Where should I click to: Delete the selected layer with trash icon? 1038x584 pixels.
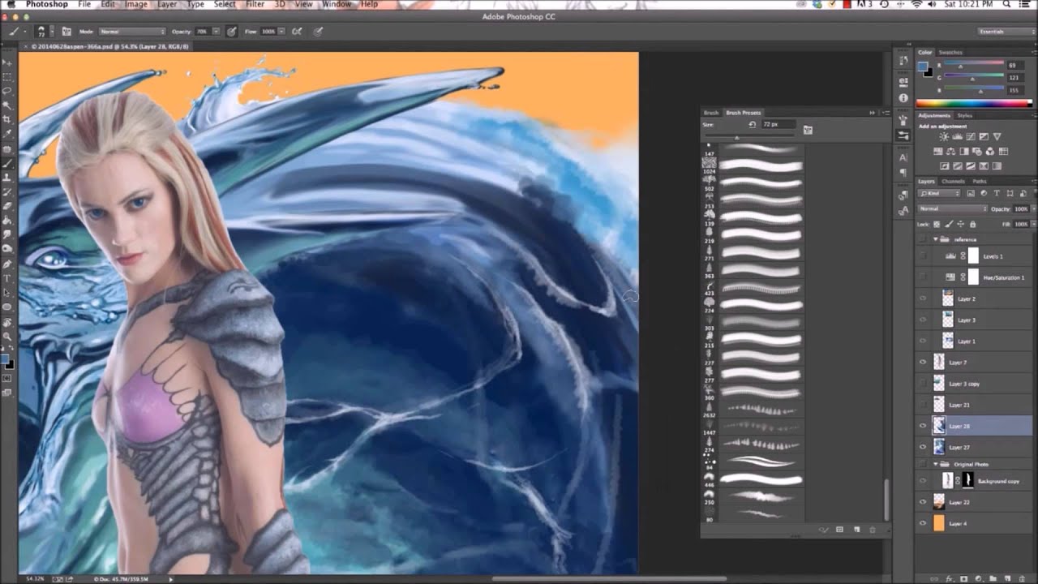click(1022, 578)
